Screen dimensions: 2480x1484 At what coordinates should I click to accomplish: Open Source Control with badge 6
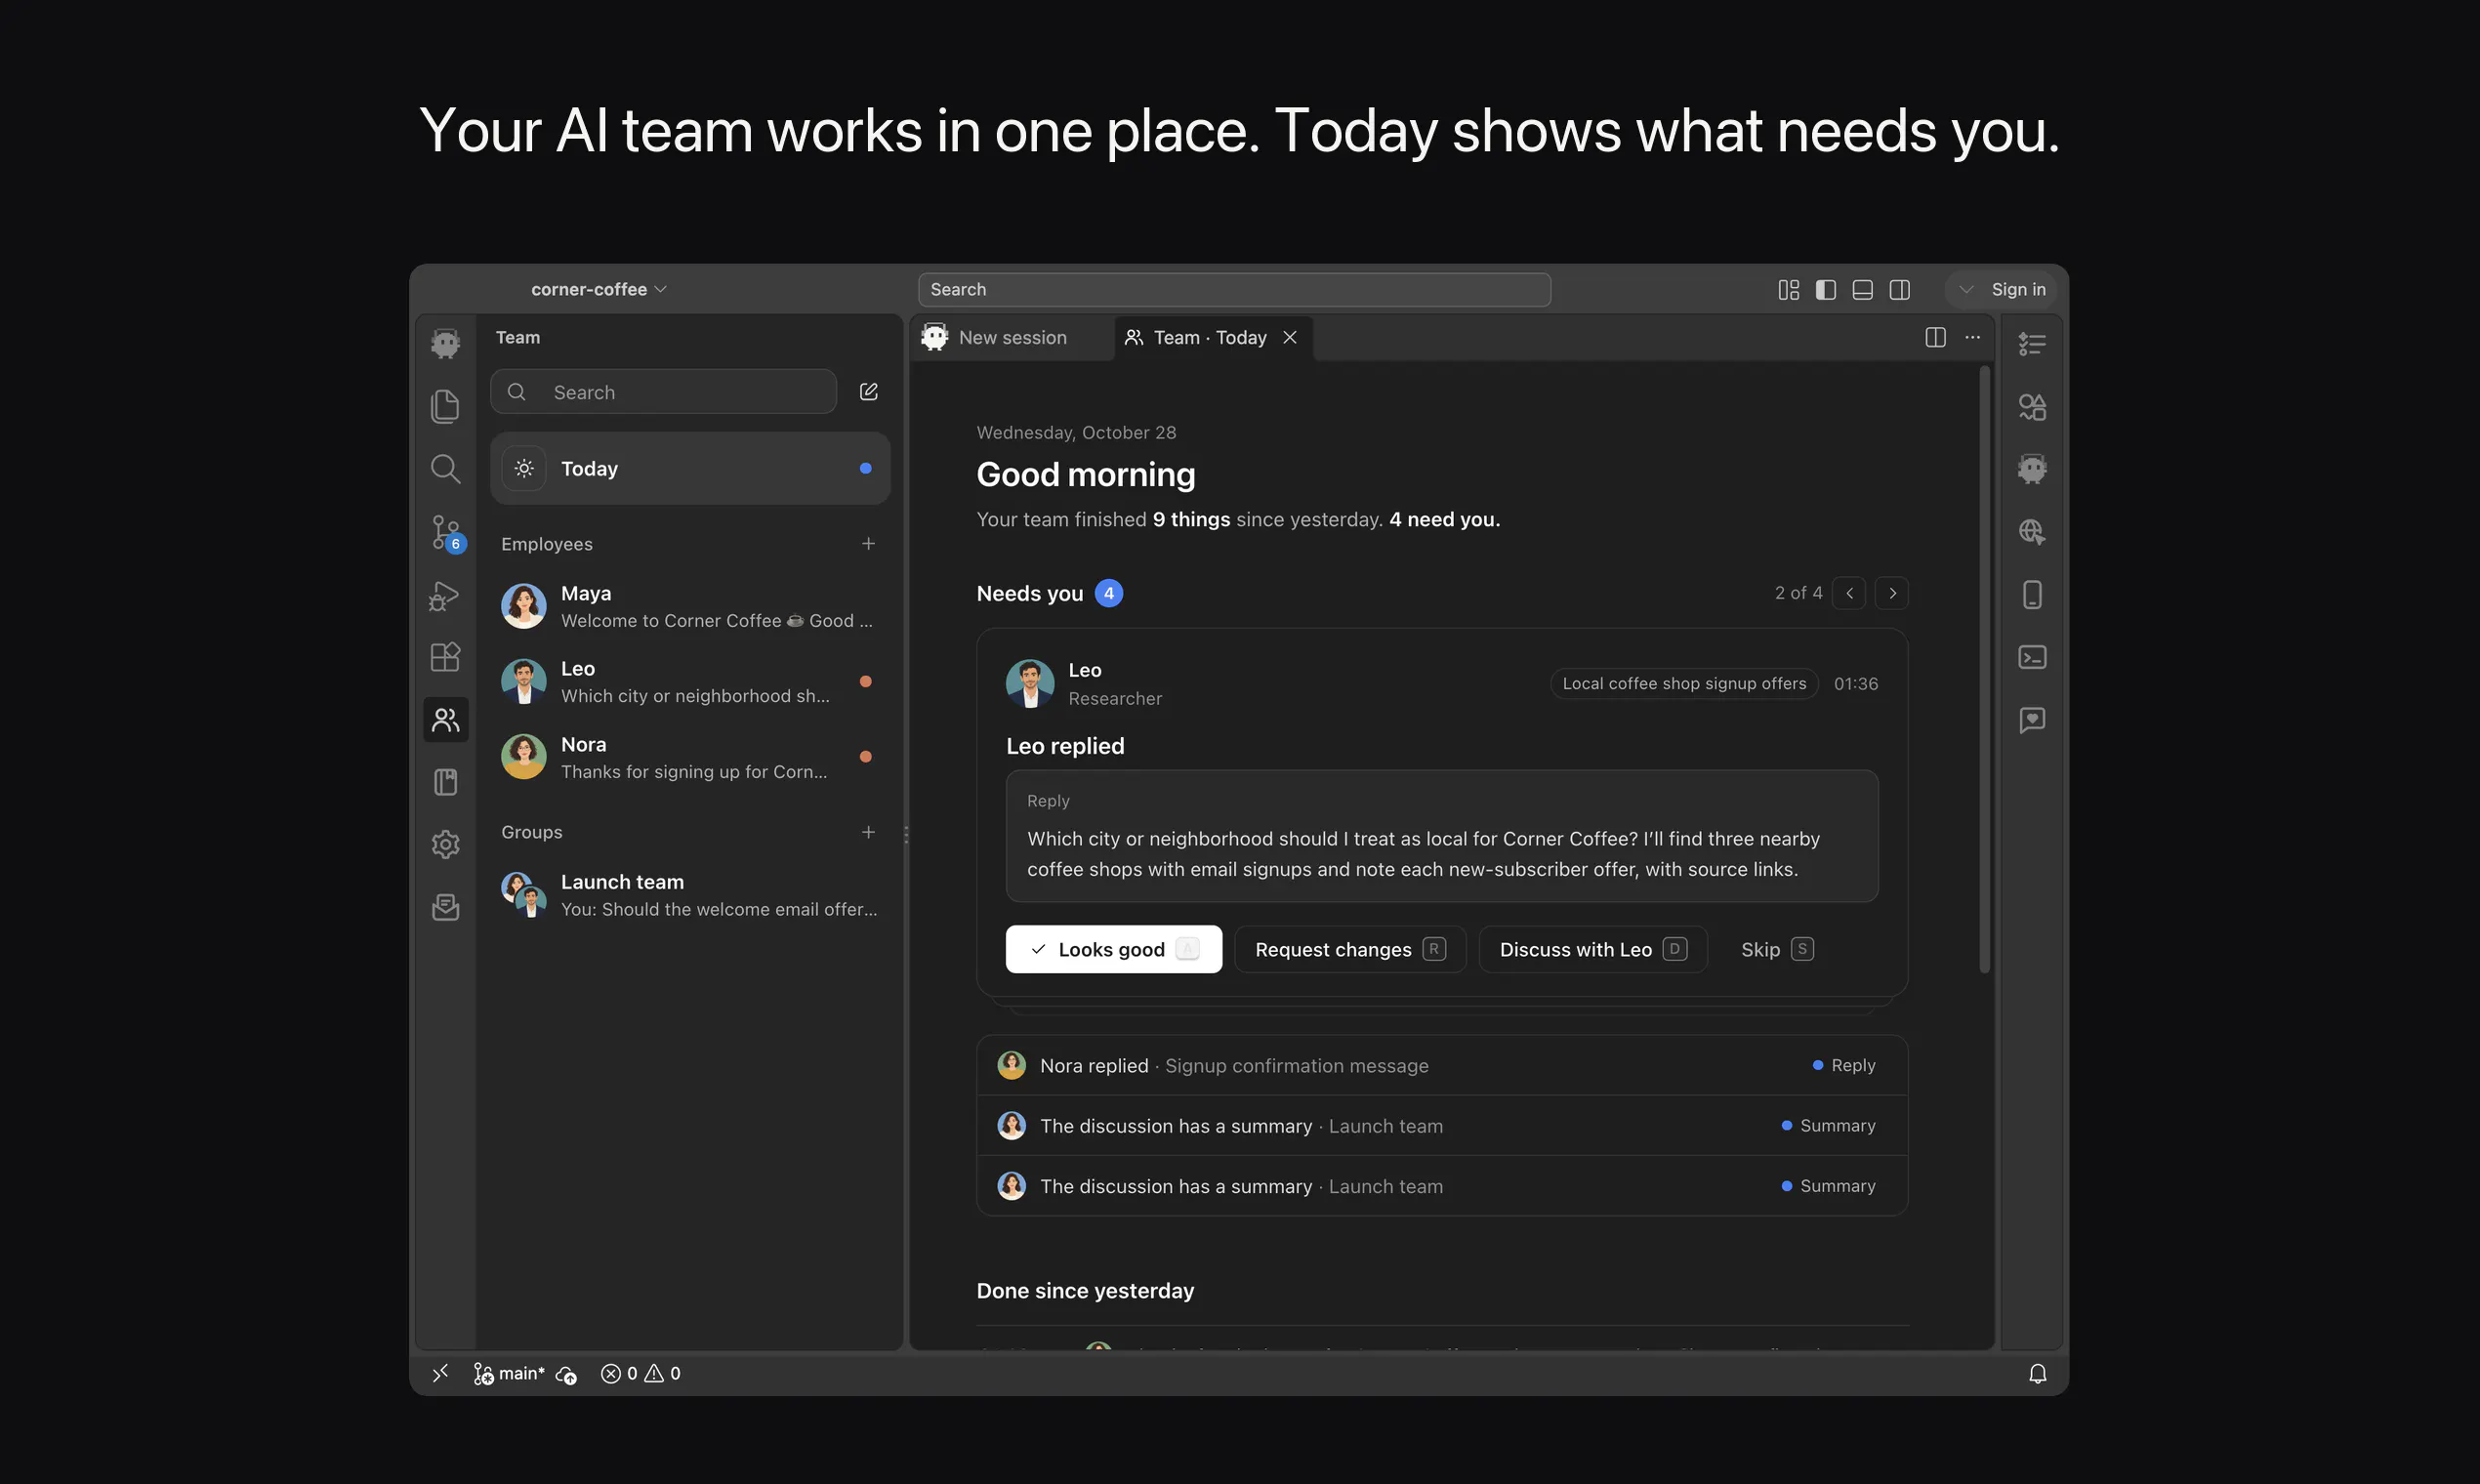coord(445,532)
